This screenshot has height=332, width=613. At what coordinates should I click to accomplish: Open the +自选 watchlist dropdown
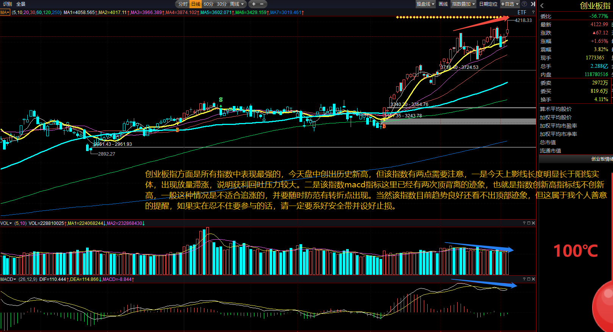point(510,4)
